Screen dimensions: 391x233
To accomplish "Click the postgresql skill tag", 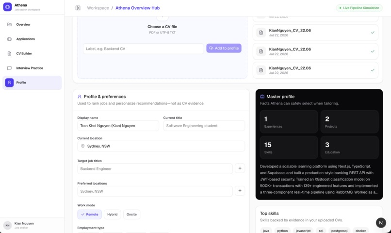I will click(x=340, y=231).
